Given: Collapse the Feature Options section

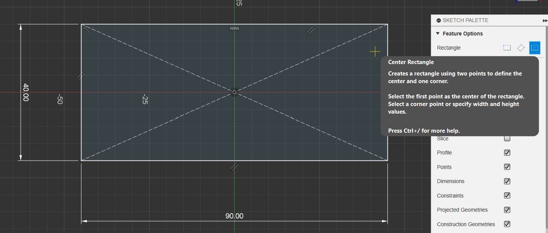Looking at the screenshot, I should [x=438, y=34].
